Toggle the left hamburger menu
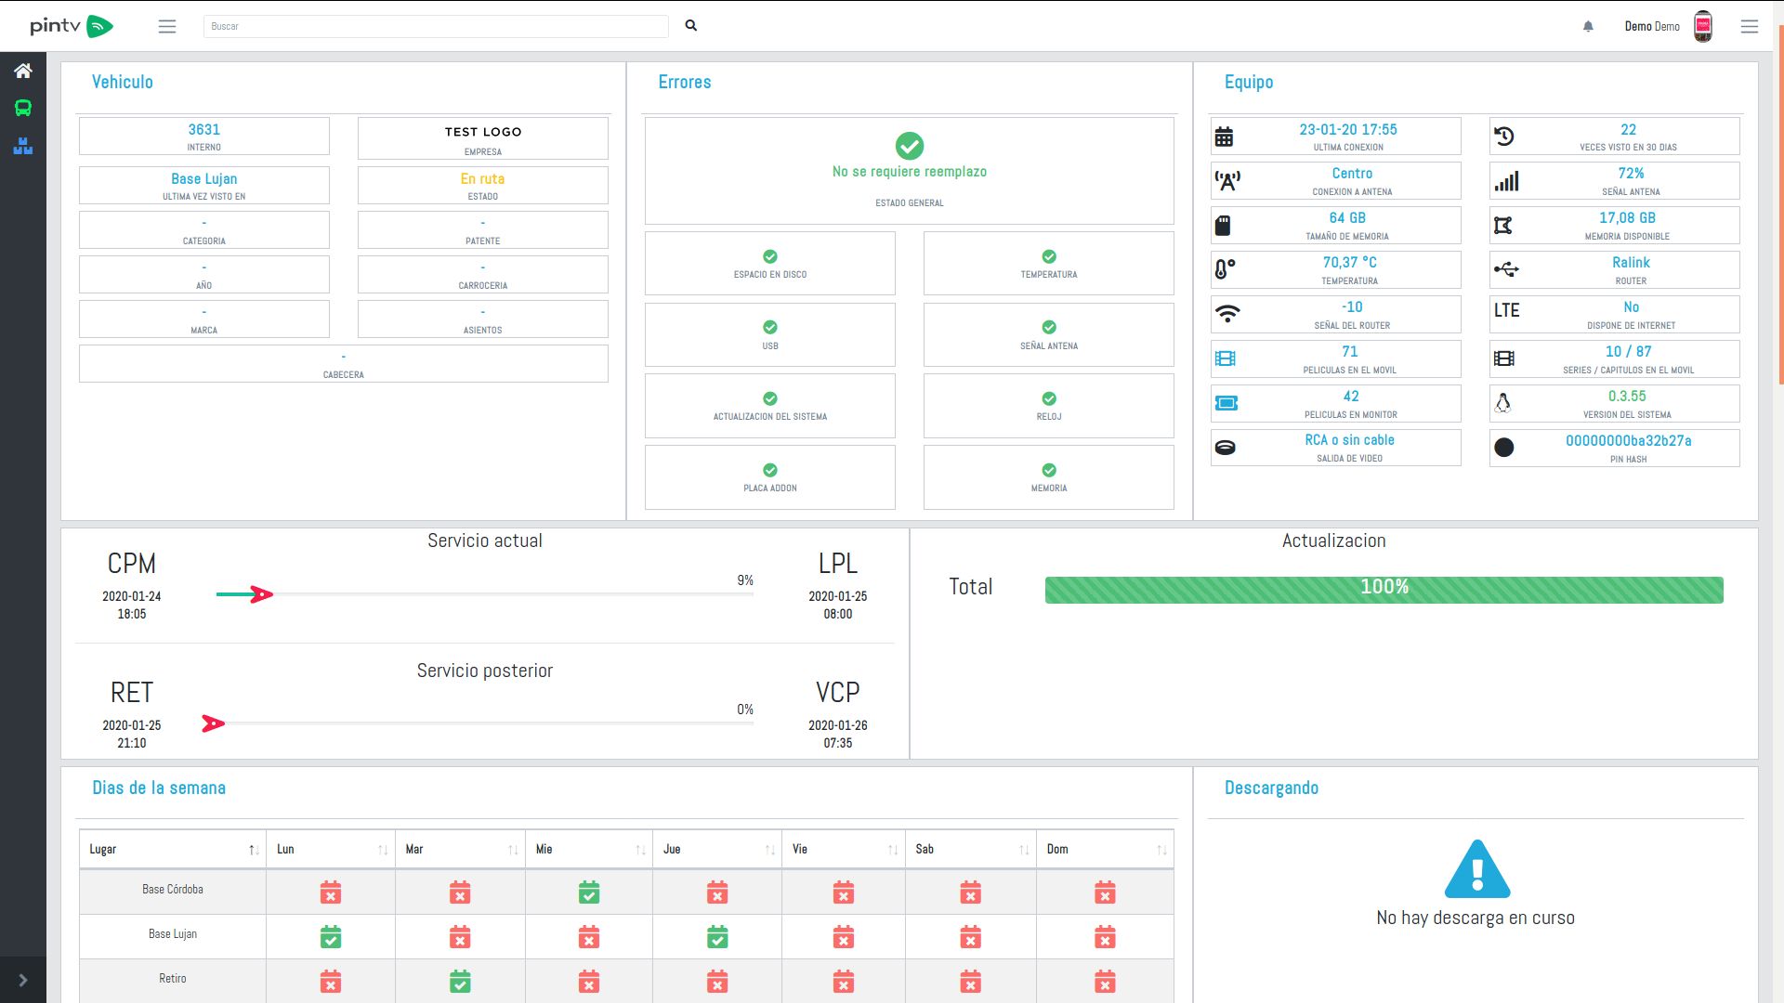The image size is (1784, 1003). coord(167,27)
